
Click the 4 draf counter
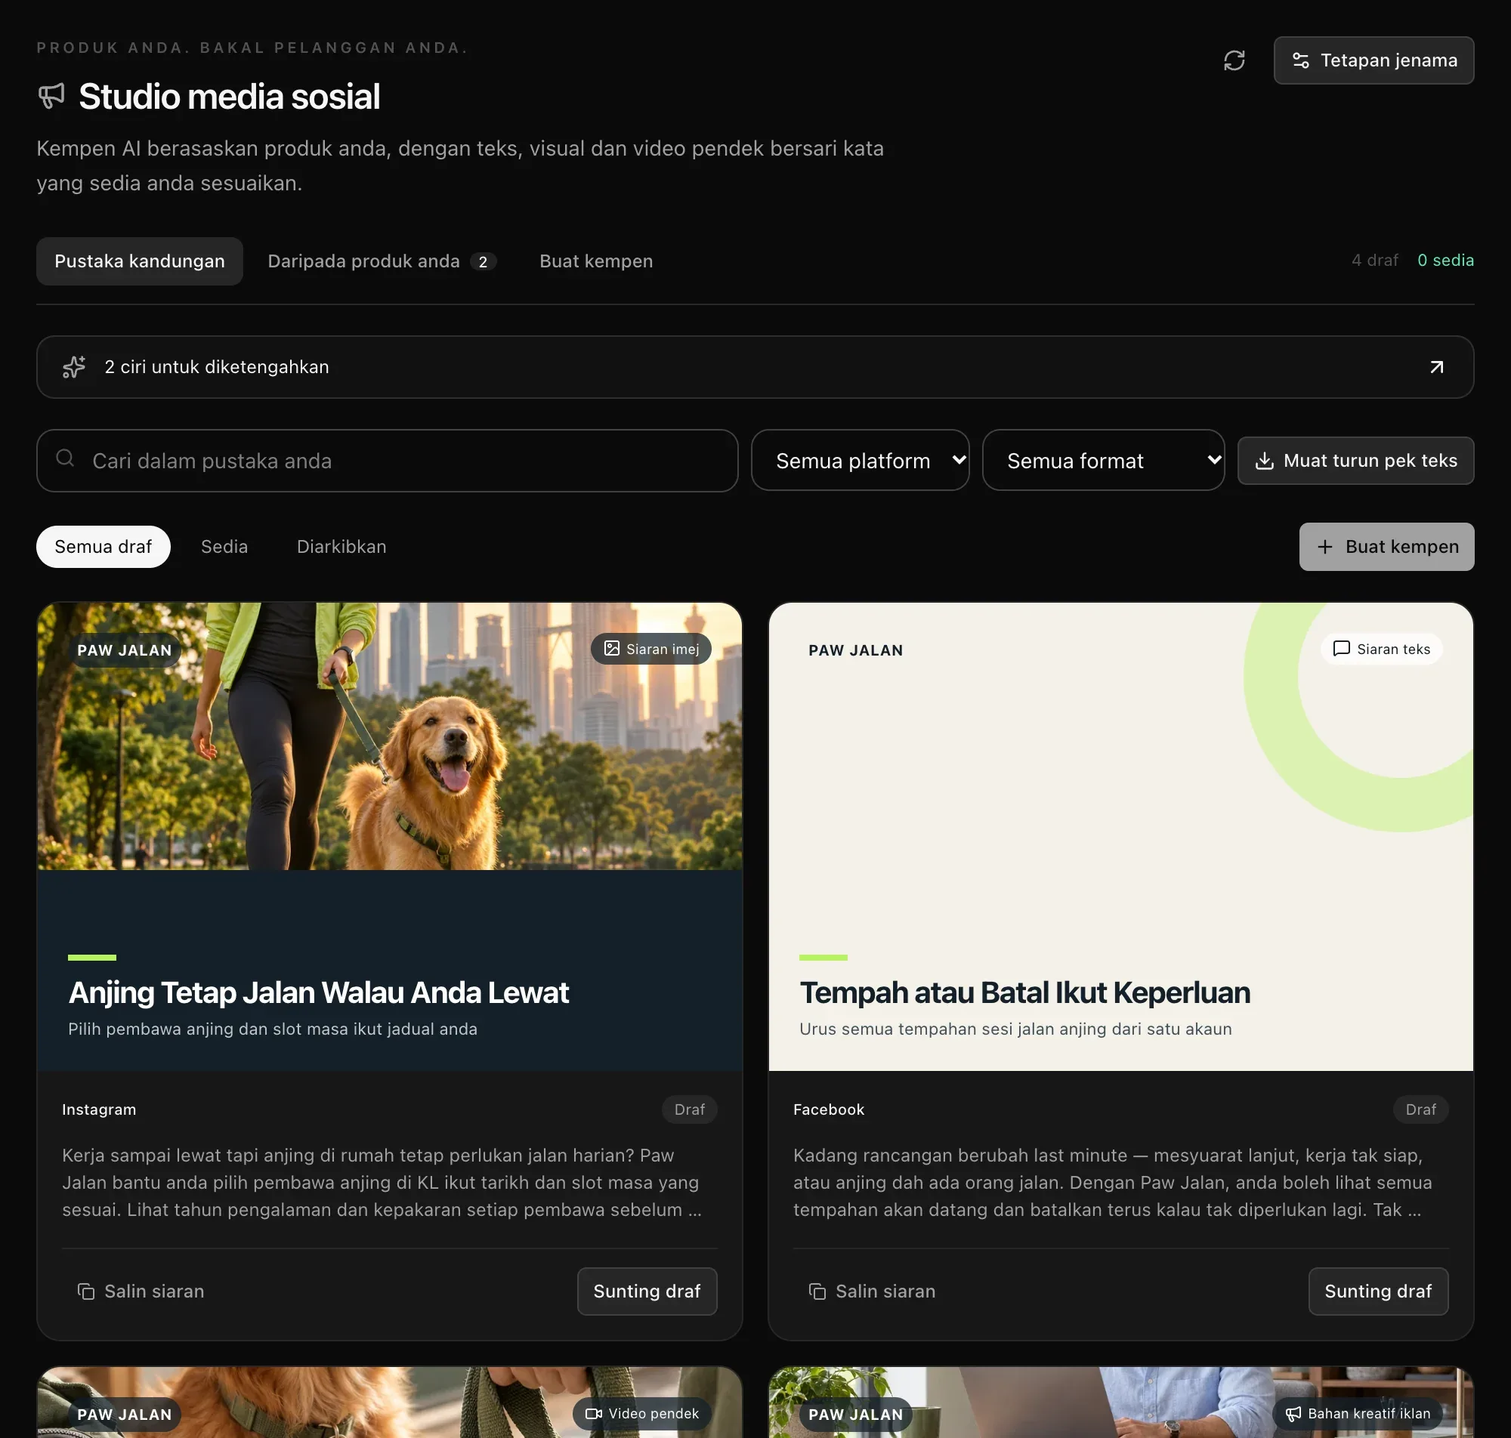(1374, 260)
